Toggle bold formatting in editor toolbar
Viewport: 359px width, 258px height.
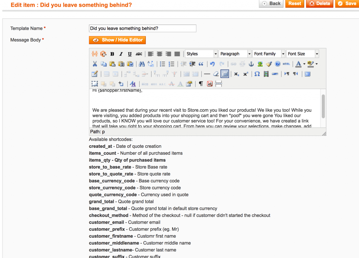click(112, 54)
